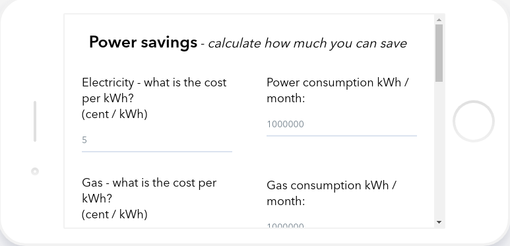Click the scrollbar down arrow
The image size is (510, 246).
click(x=439, y=222)
